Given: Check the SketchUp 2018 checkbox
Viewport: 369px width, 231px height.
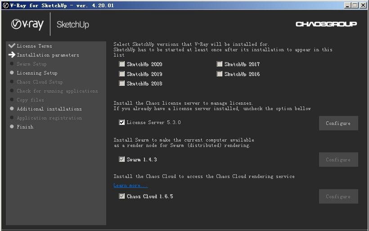Looking at the screenshot, I should pos(121,83).
